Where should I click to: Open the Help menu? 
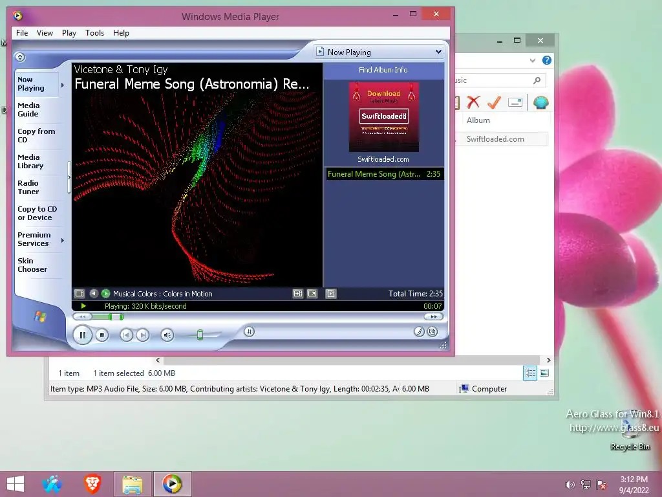[x=121, y=33]
